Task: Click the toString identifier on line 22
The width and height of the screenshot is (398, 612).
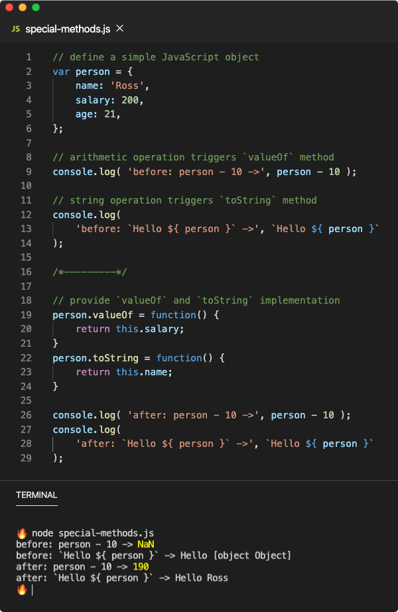Action: click(x=115, y=358)
